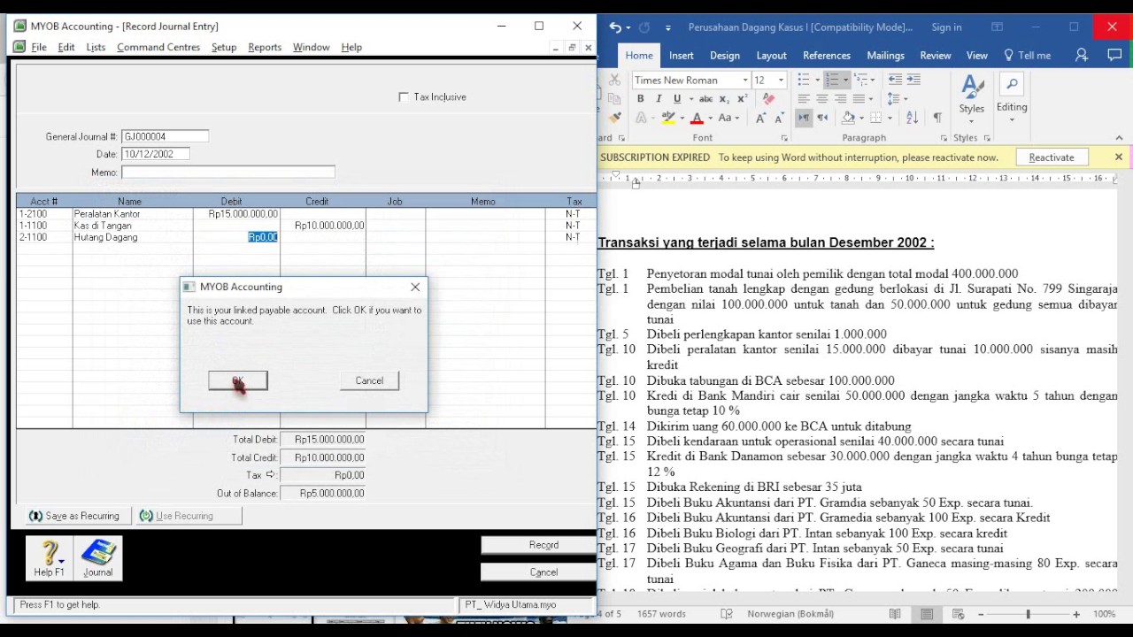Image resolution: width=1133 pixels, height=637 pixels.
Task: Expand the Editing group dropdown
Action: click(x=1012, y=120)
